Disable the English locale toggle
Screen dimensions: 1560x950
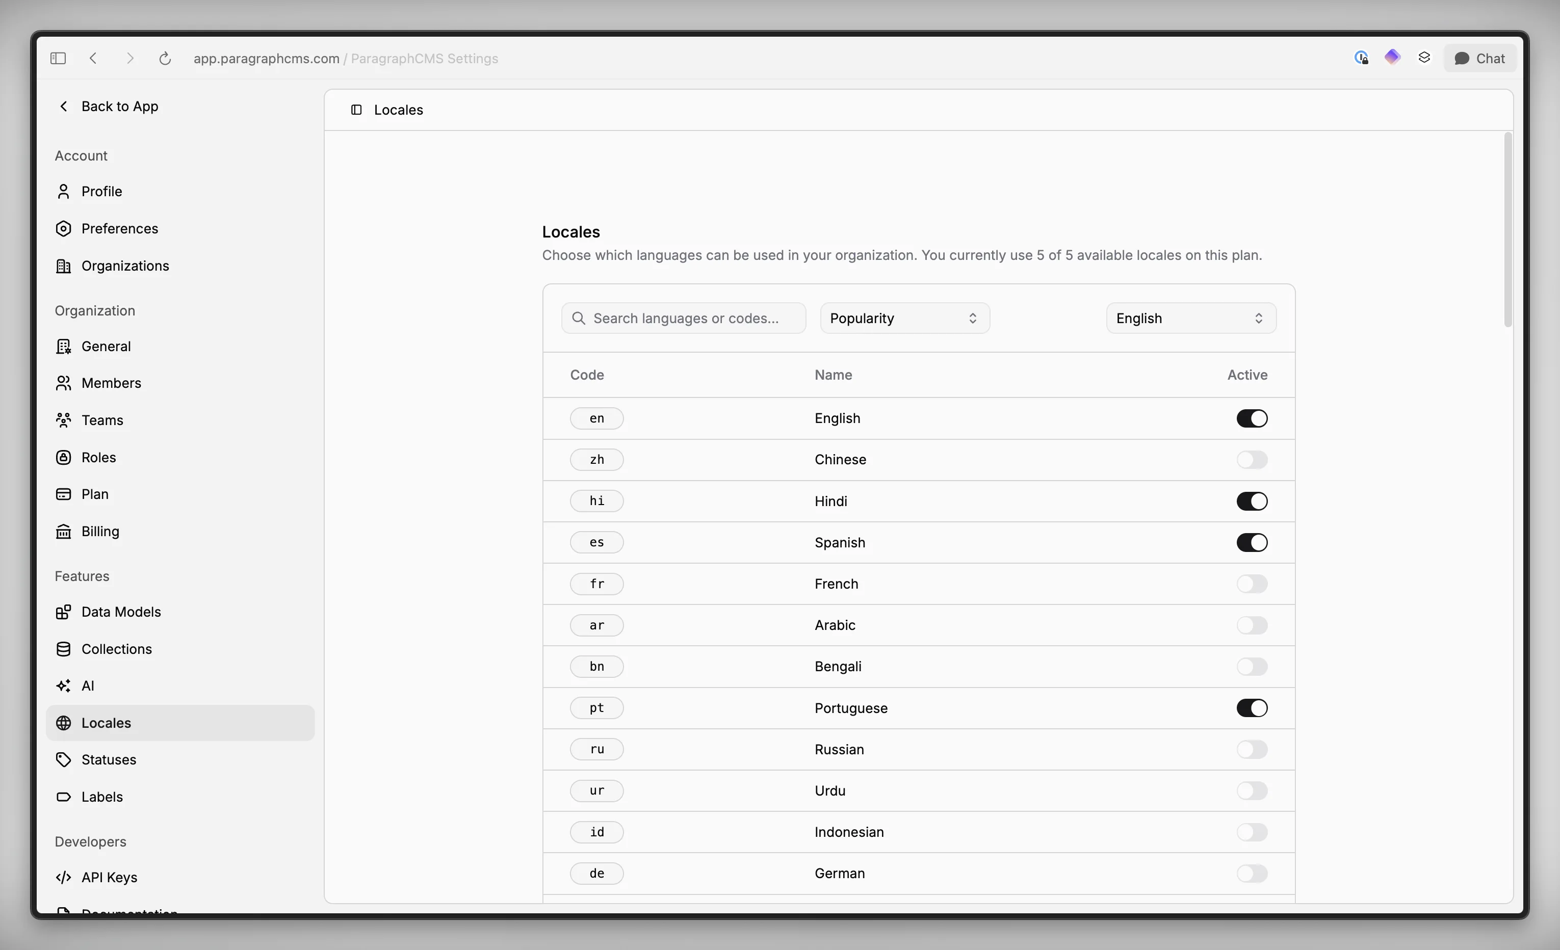pyautogui.click(x=1252, y=418)
